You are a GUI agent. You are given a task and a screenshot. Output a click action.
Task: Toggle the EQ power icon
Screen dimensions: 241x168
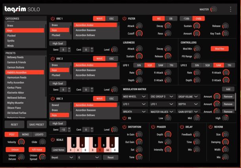124,118
